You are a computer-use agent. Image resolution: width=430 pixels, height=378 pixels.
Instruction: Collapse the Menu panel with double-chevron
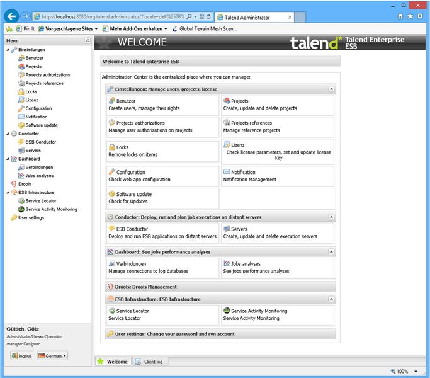[x=88, y=40]
